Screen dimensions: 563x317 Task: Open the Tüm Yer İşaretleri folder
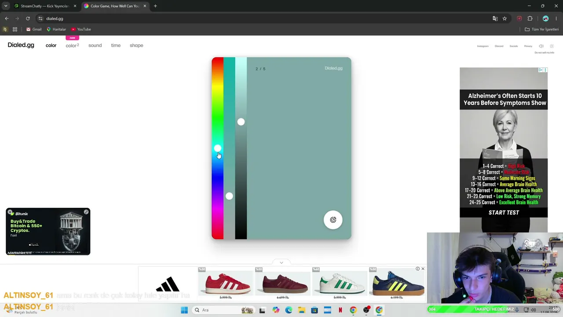pyautogui.click(x=542, y=29)
